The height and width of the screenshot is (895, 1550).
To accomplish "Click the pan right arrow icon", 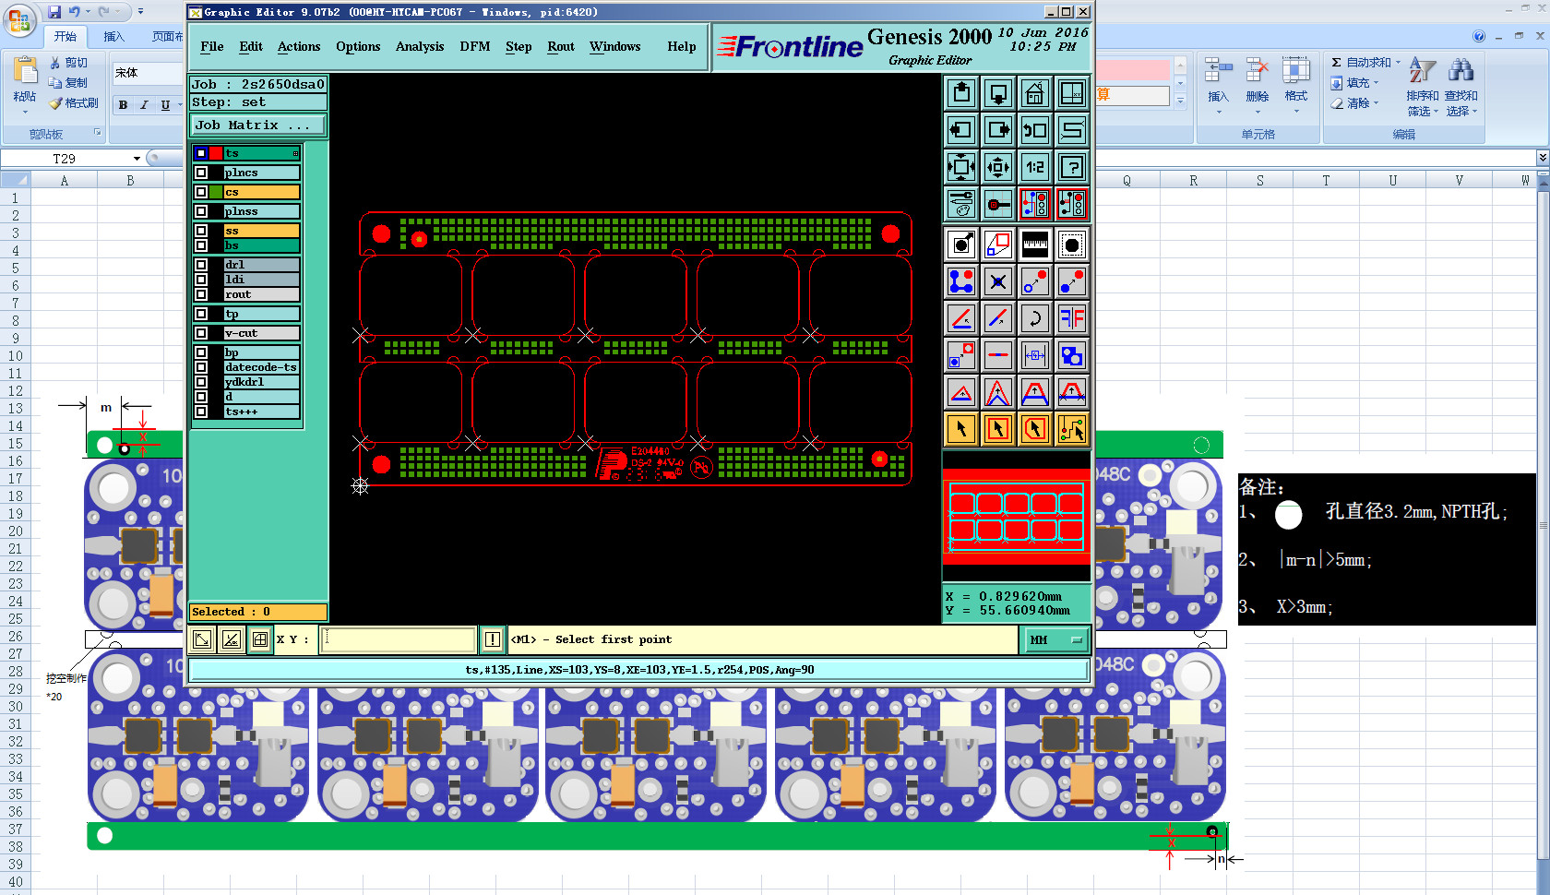I will coord(998,130).
